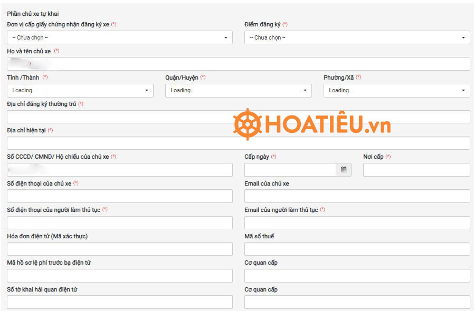Screen dimensions: 474x311
Task: Expand the Điểm đăng ký dropdown
Action: tap(357, 37)
